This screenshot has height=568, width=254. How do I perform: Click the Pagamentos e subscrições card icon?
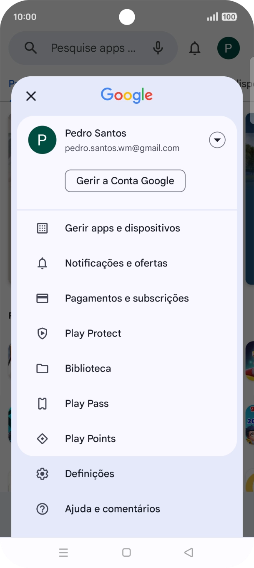tap(42, 298)
